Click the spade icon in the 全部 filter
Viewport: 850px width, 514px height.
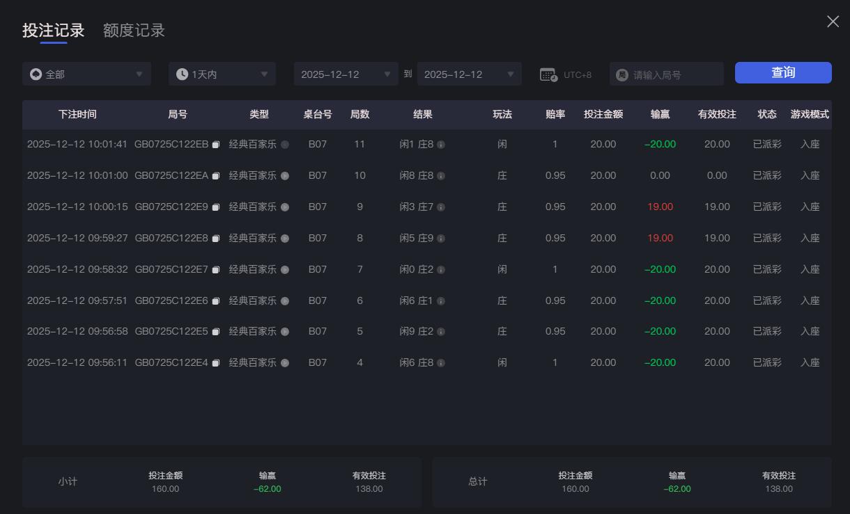tap(36, 73)
